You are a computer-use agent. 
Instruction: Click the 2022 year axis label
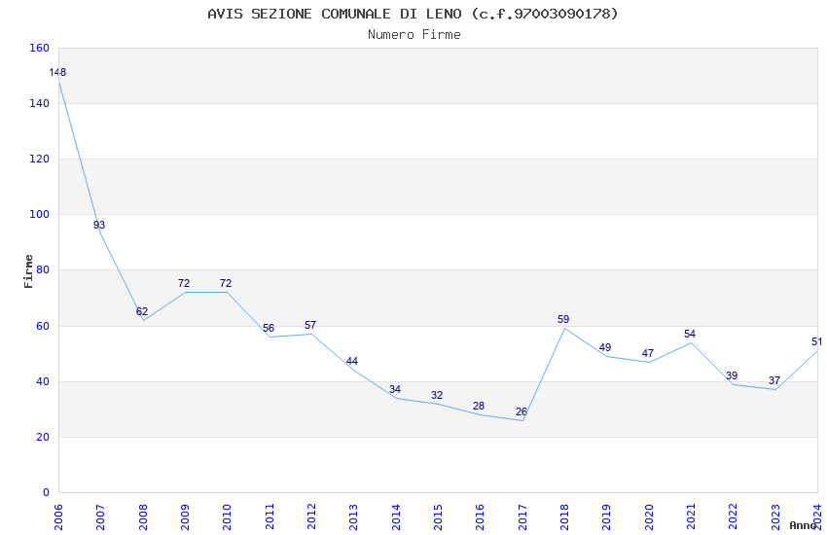(x=734, y=517)
